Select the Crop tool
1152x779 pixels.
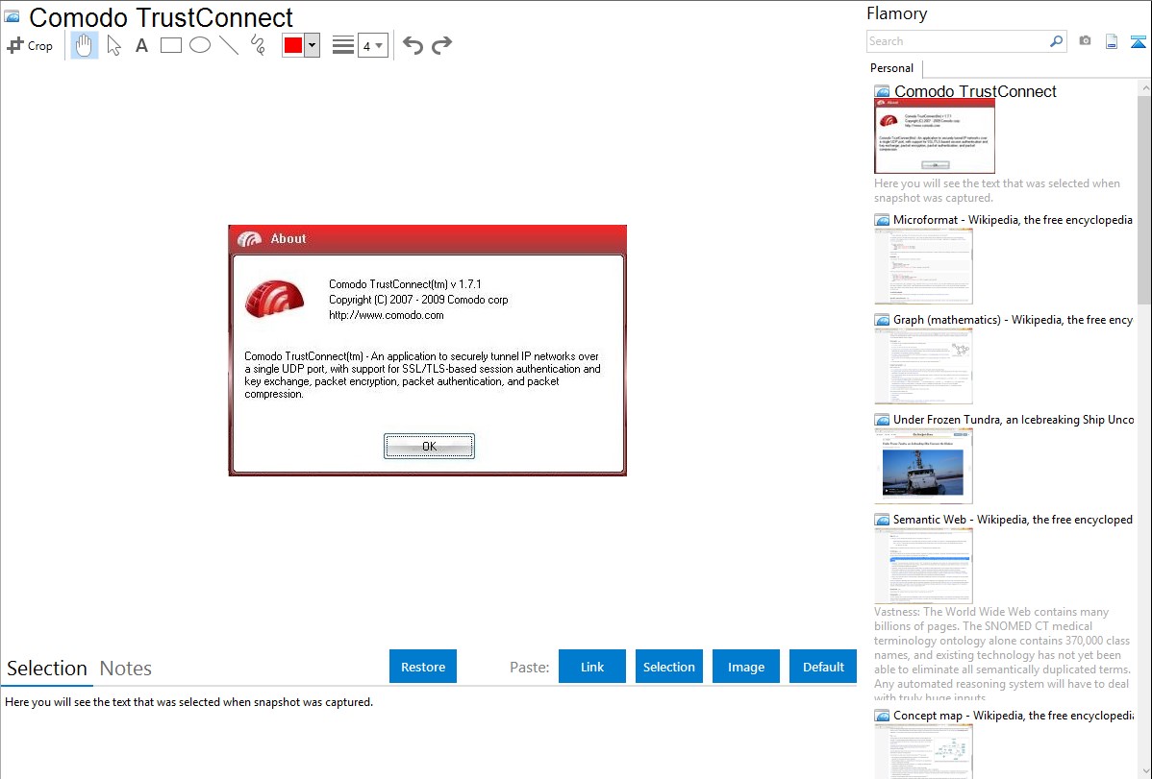[x=30, y=45]
